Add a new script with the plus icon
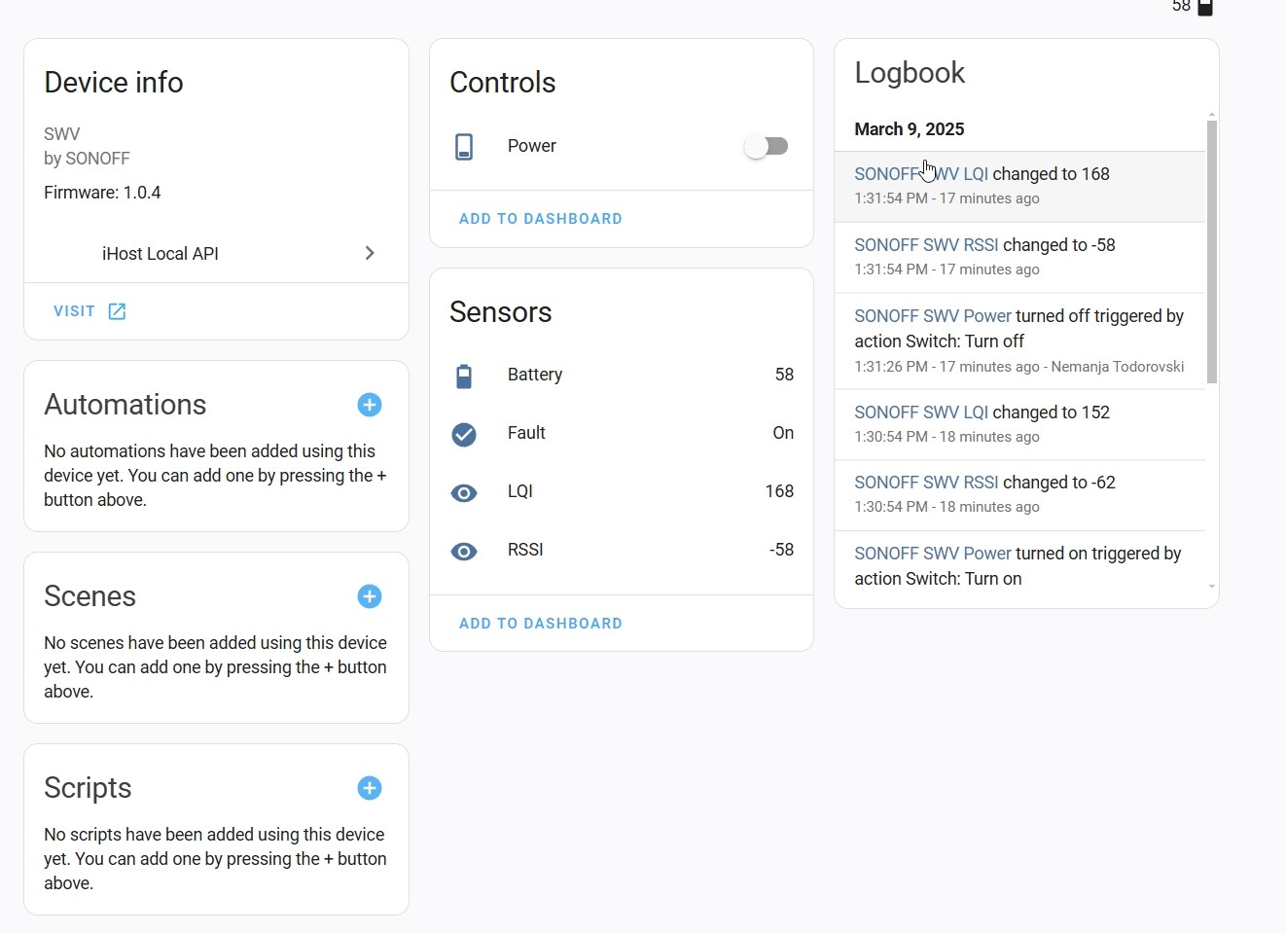The width and height of the screenshot is (1286, 933). click(x=370, y=788)
